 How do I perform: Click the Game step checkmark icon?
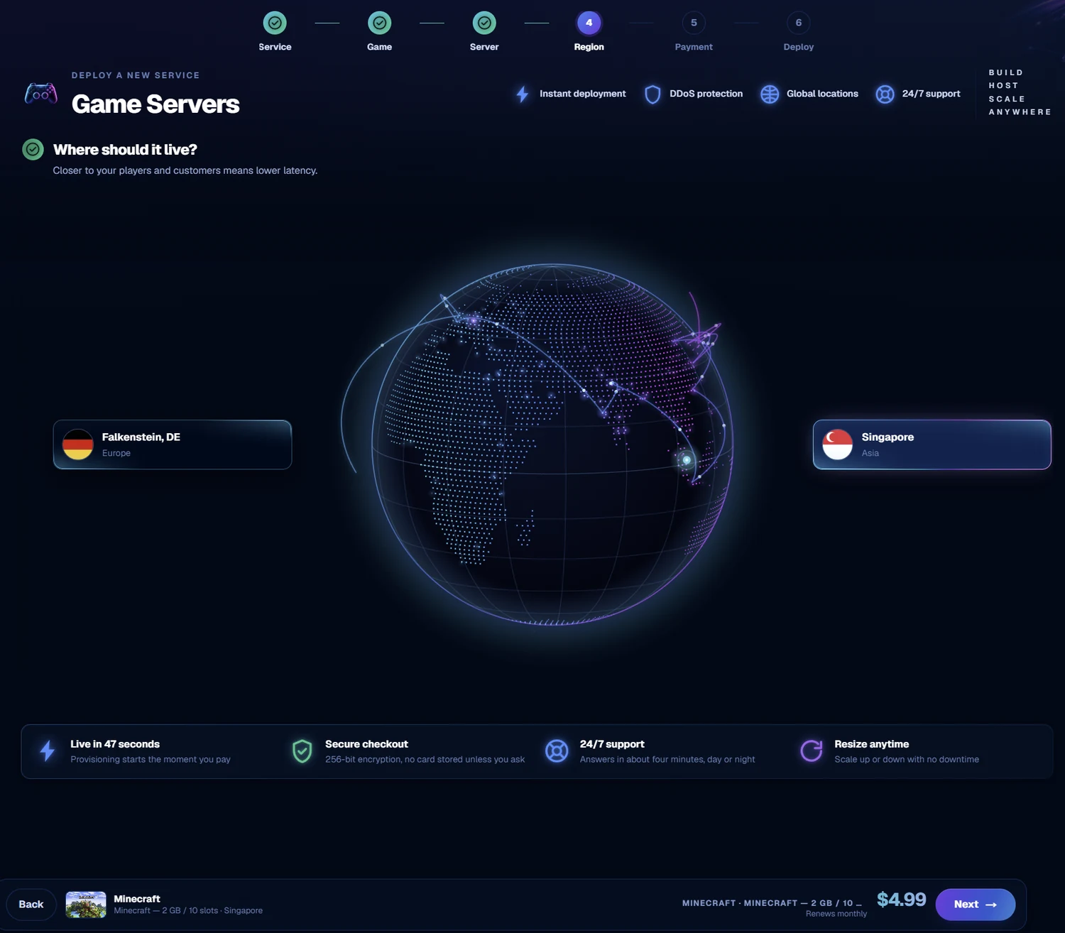pyautogui.click(x=380, y=23)
